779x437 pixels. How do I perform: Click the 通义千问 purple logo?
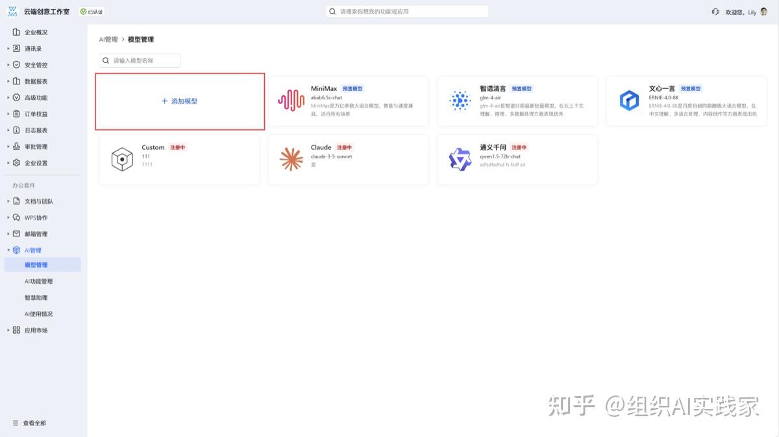pyautogui.click(x=460, y=160)
